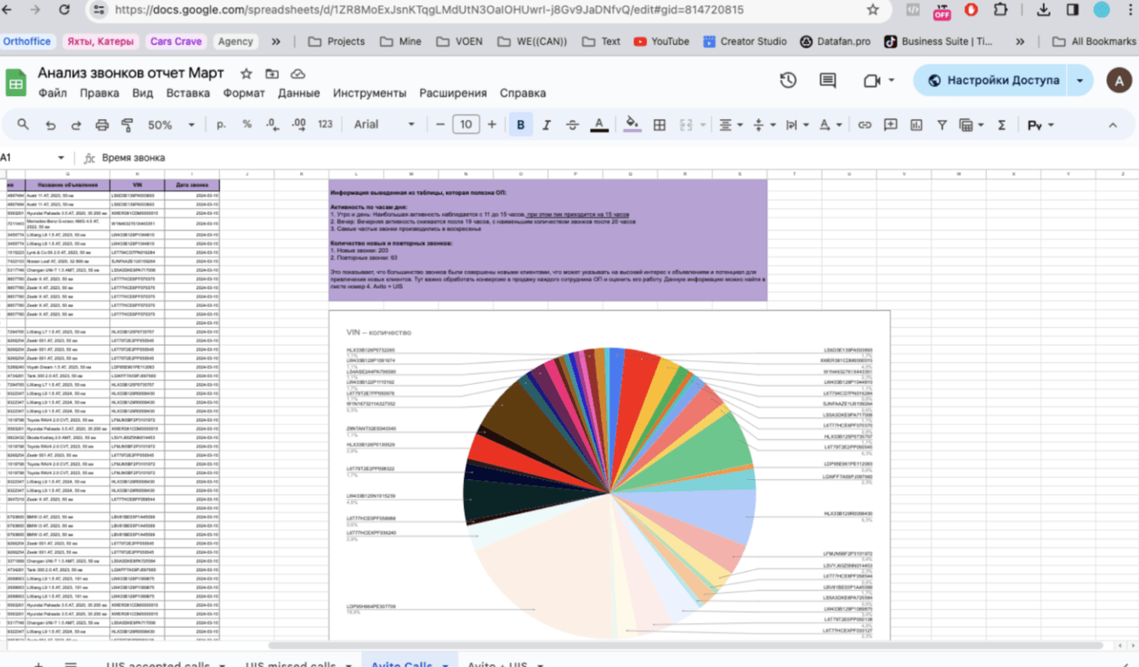Print the spreadsheet using printer icon
This screenshot has height=667, width=1139.
click(102, 125)
